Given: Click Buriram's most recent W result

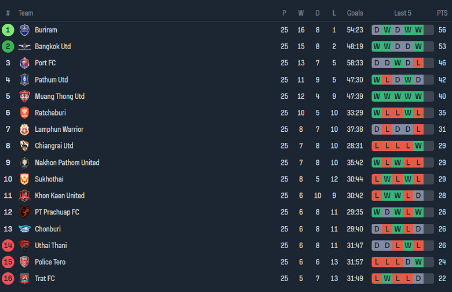Looking at the screenshot, I should click(418, 30).
